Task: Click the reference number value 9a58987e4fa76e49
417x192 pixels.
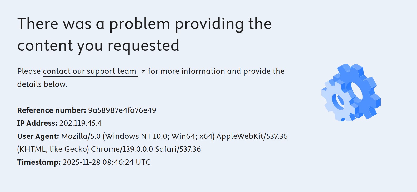Action: [122, 110]
